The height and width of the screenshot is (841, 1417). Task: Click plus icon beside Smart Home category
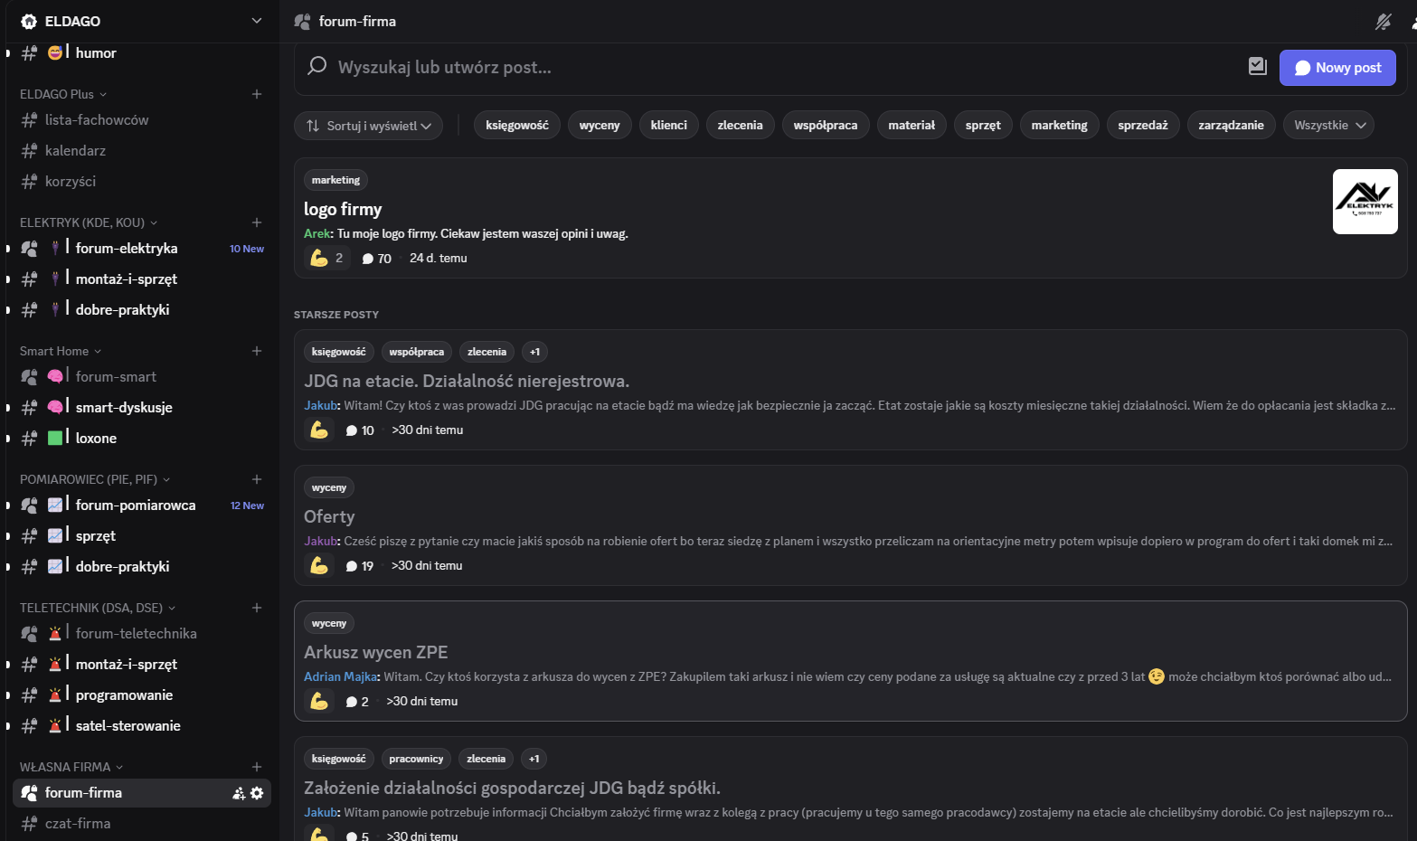tap(257, 351)
